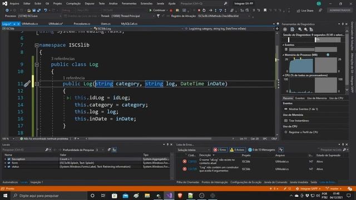Switch to the UIMethods.cs tab
The height and width of the screenshot is (200, 356).
[x=29, y=24]
